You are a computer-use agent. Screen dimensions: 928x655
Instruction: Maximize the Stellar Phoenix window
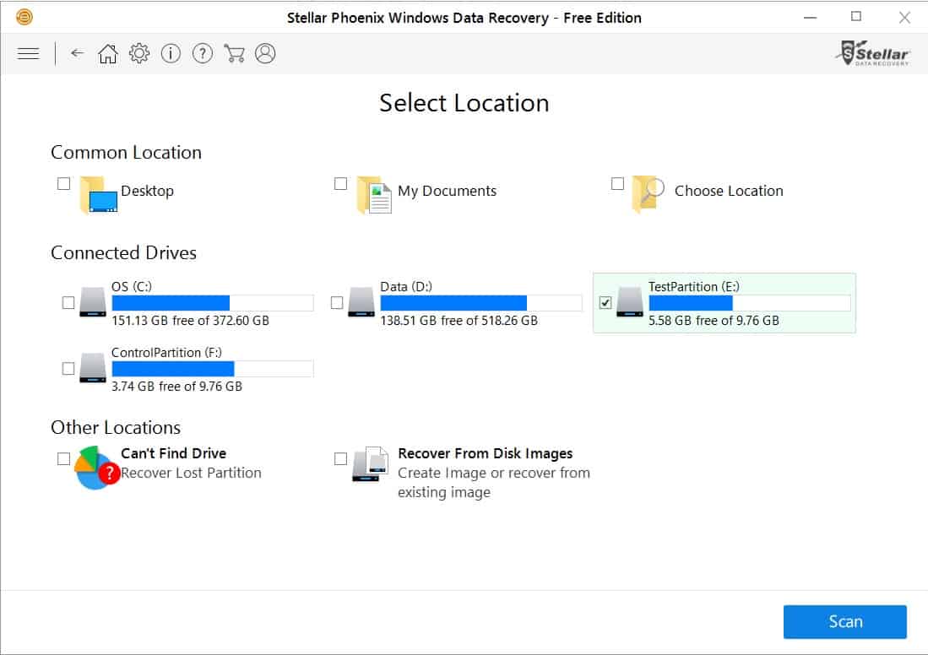pos(855,17)
